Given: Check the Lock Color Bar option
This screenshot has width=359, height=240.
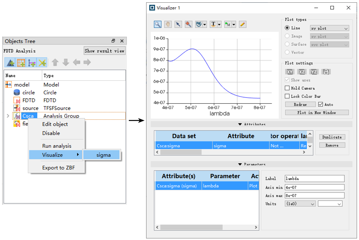Looking at the screenshot, I should click(x=287, y=96).
